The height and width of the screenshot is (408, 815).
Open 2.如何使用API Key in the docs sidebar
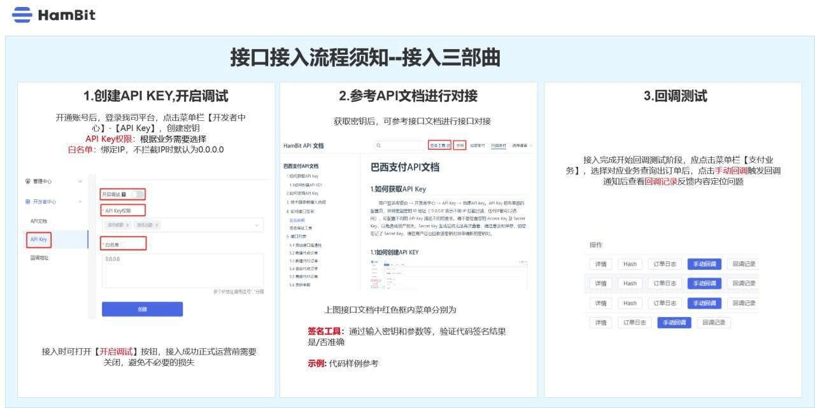[303, 193]
